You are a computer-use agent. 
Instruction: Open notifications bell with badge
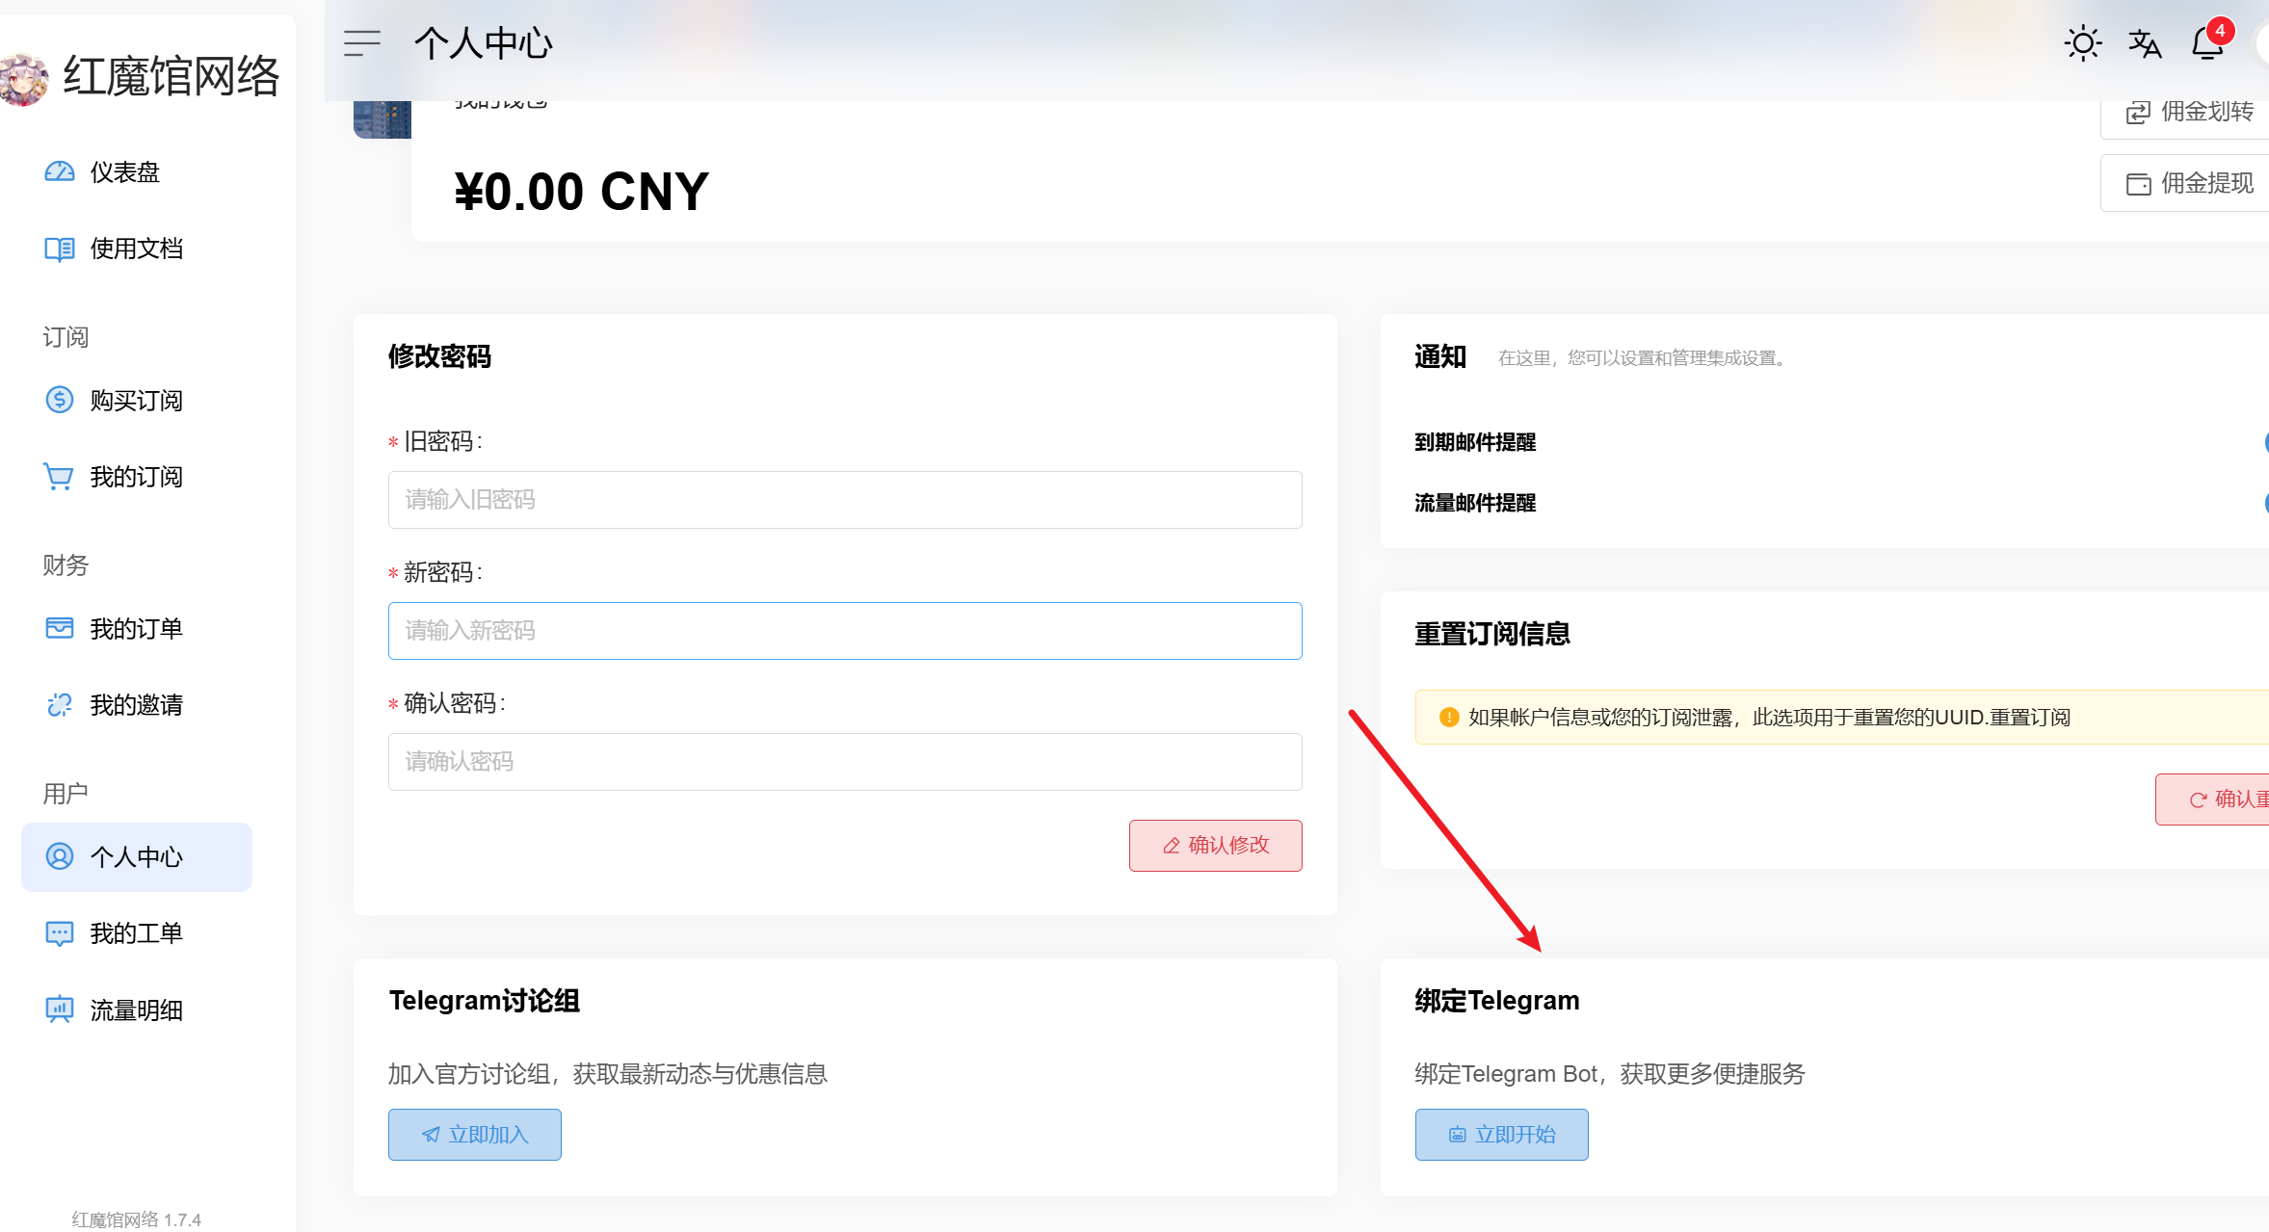2207,43
